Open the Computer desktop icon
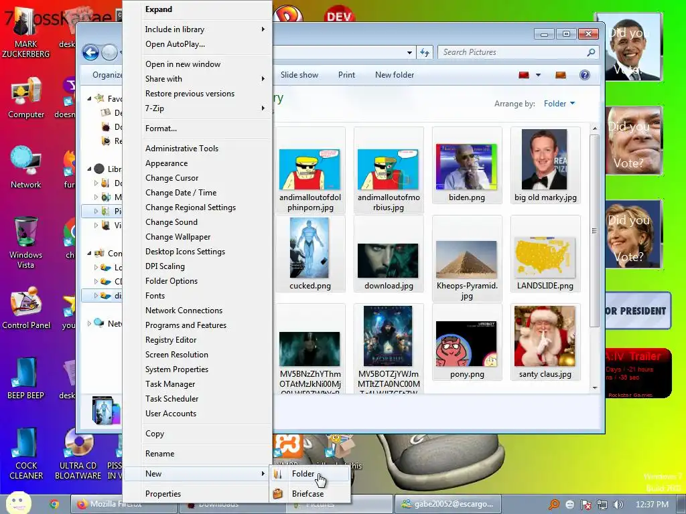 click(x=26, y=97)
